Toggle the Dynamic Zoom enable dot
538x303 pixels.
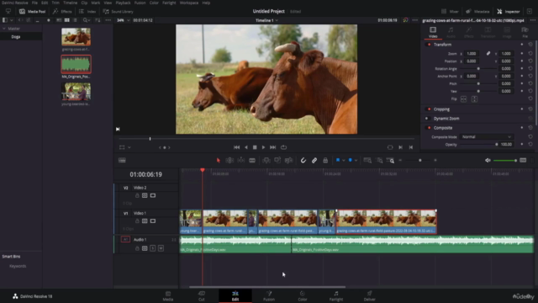(427, 119)
